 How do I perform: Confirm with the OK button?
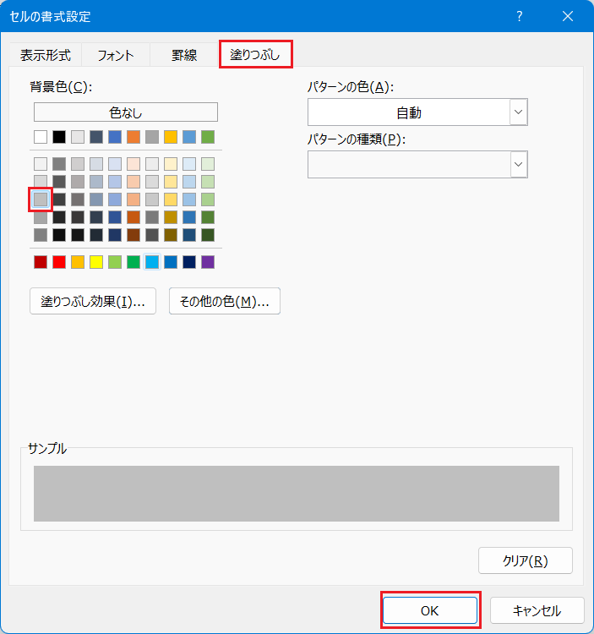point(430,610)
